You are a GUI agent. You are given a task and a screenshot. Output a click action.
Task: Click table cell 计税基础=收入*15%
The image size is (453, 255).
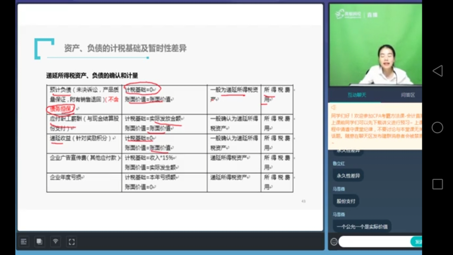coord(150,158)
